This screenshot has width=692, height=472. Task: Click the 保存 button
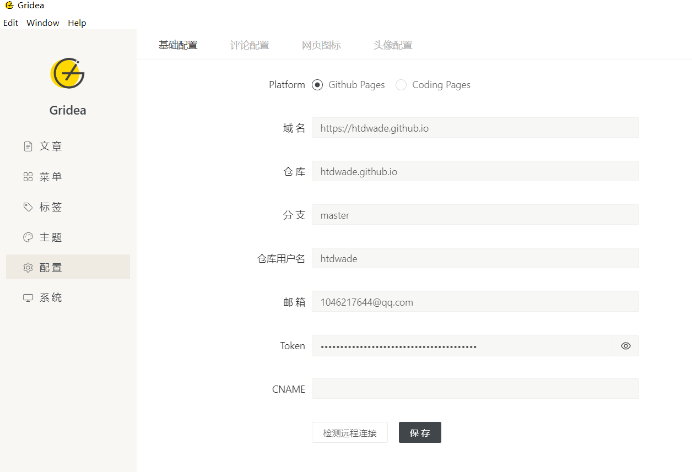coord(420,432)
